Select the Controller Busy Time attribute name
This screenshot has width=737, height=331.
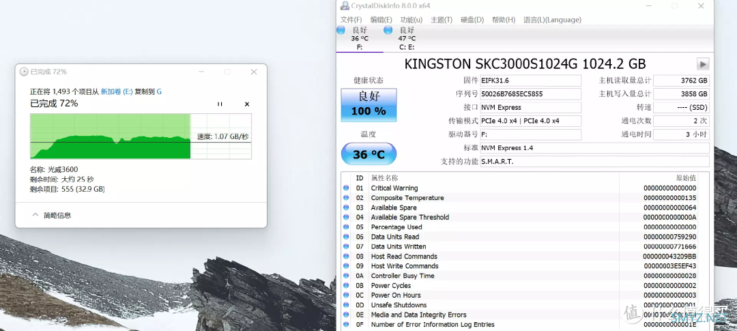coord(403,276)
